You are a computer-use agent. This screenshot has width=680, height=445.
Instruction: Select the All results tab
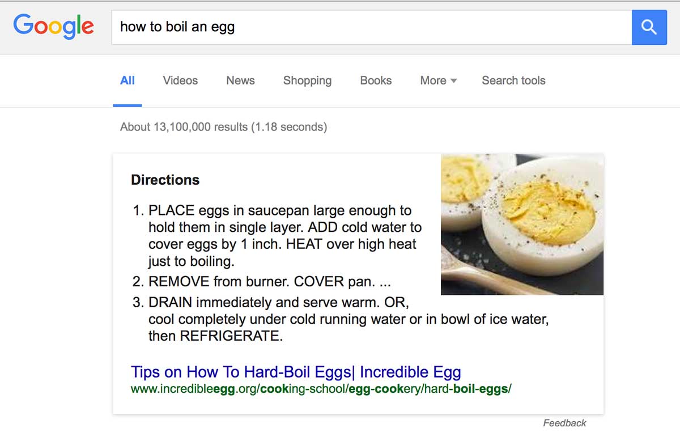(x=127, y=80)
